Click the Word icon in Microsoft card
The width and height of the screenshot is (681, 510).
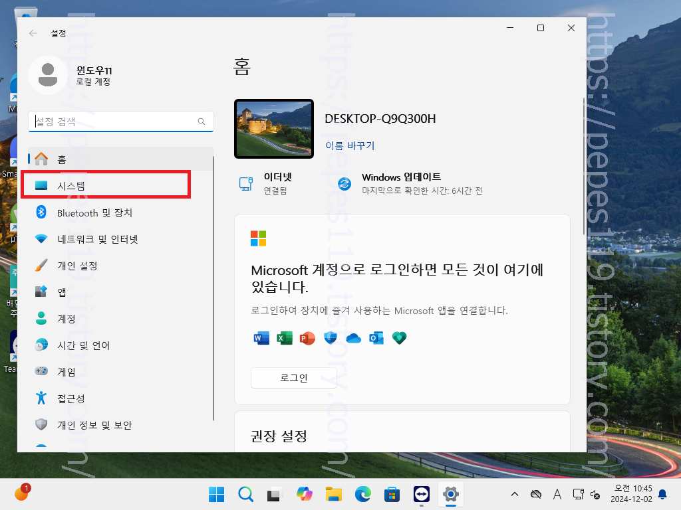point(261,338)
